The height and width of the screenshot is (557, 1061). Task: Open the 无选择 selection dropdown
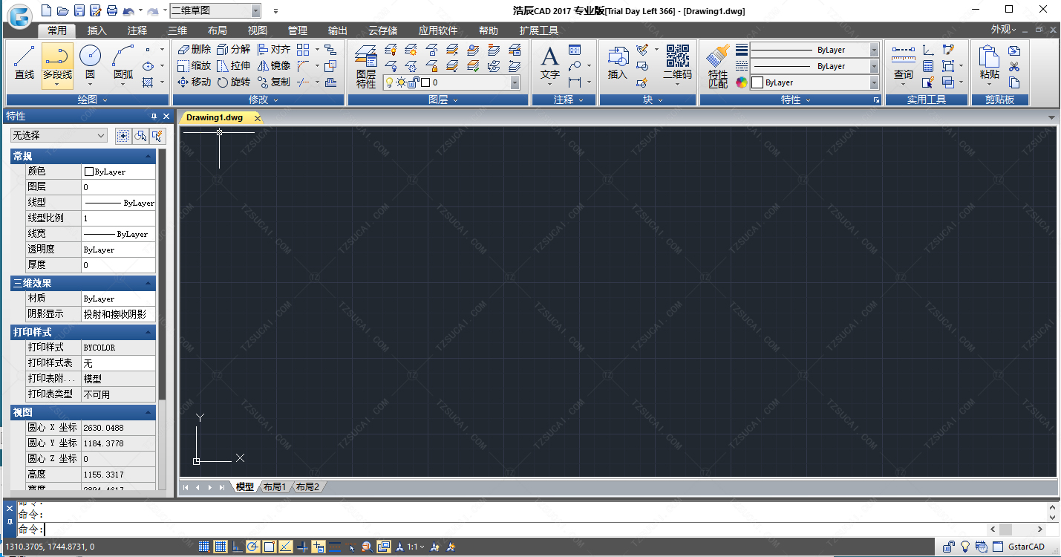pos(59,136)
